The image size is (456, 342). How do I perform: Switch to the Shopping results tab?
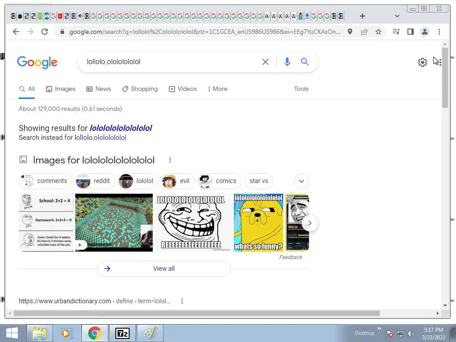tap(140, 89)
